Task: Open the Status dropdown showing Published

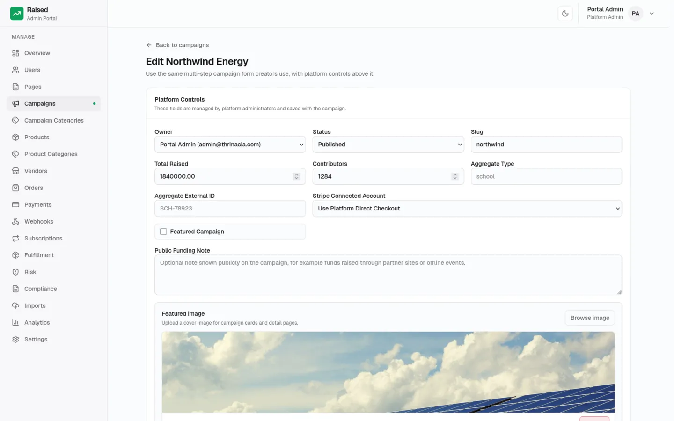Action: 388,145
